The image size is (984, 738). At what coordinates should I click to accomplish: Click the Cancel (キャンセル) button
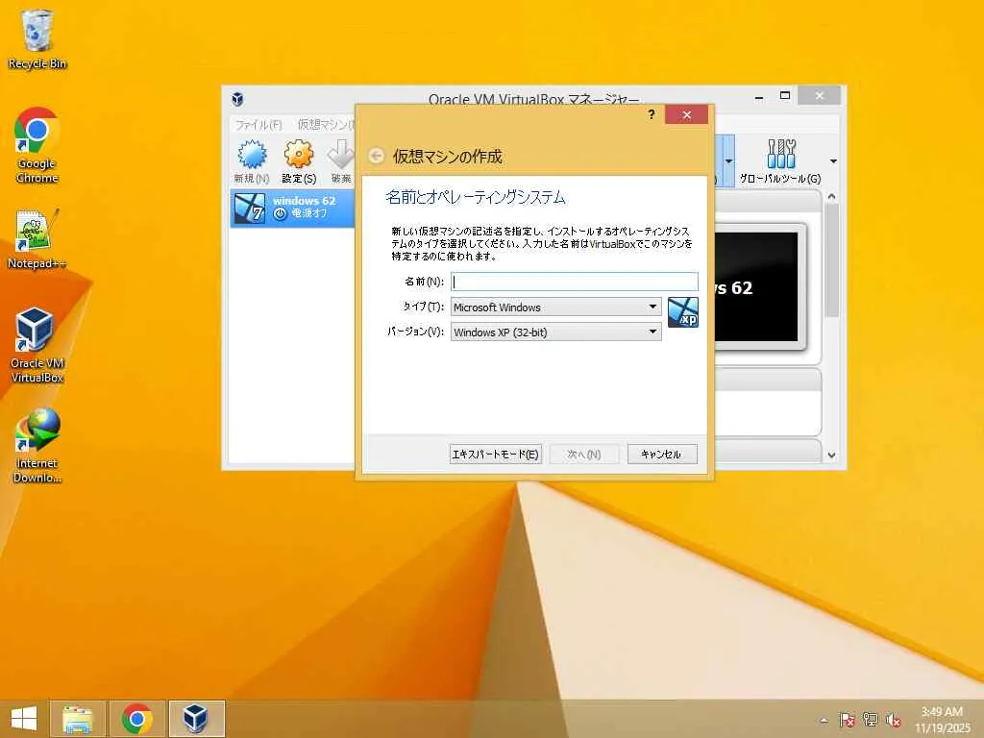tap(662, 455)
